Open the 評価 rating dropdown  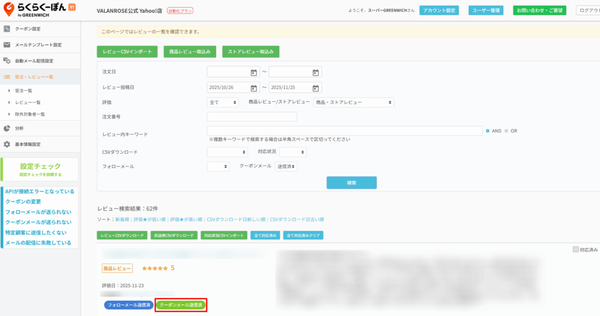pyautogui.click(x=223, y=102)
